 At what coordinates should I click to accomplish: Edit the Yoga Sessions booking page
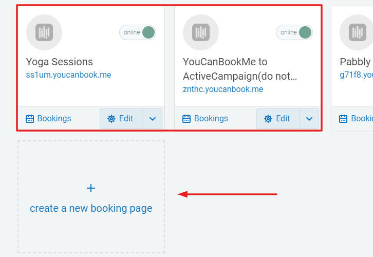click(122, 119)
